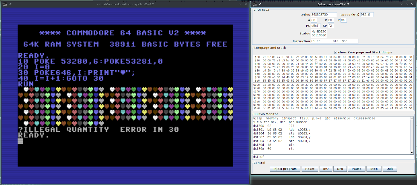
Task: Click the monitor help line 'h)elp m)emory i)nspect'
Action: click(314, 118)
